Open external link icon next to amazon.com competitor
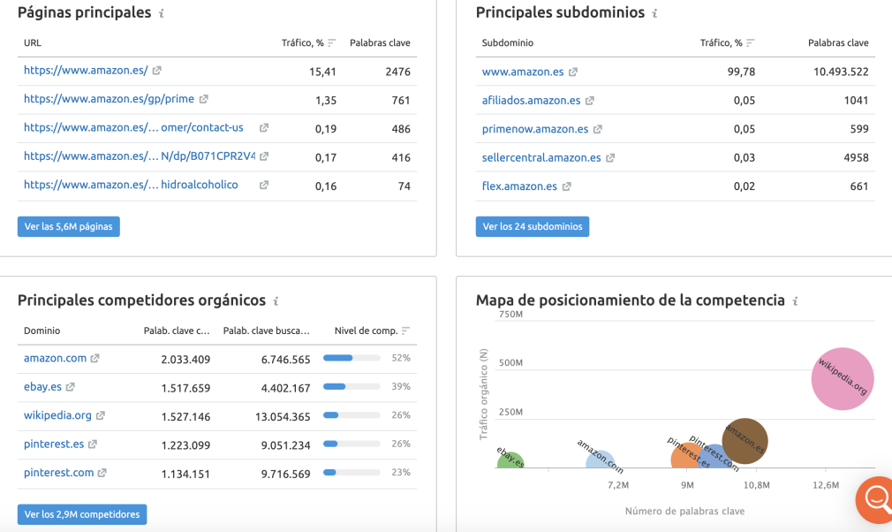Viewport: 892px width, 532px height. coord(95,359)
